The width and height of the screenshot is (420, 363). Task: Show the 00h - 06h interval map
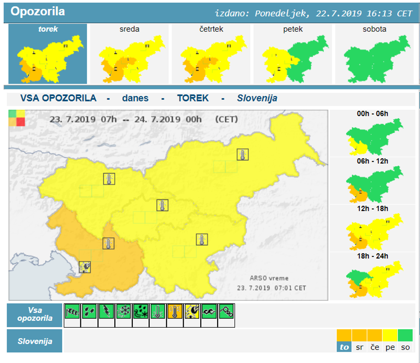click(372, 133)
